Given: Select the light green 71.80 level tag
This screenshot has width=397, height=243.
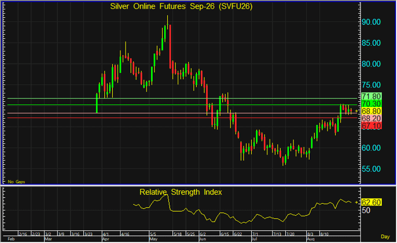Looking at the screenshot, I should pyautogui.click(x=371, y=96).
